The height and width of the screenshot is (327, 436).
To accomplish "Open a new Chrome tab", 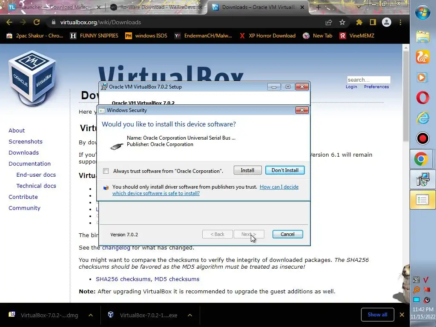I will pyautogui.click(x=318, y=7).
